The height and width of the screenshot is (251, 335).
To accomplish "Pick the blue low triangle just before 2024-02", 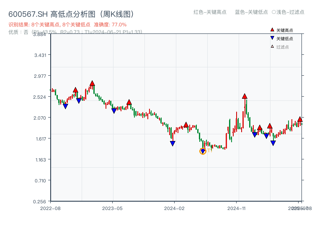I will 173,143.
